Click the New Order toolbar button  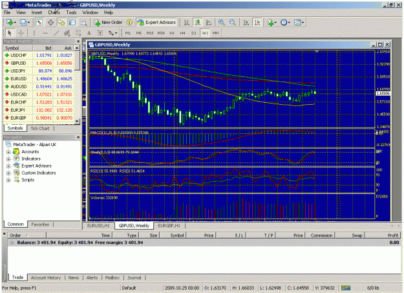(x=108, y=23)
